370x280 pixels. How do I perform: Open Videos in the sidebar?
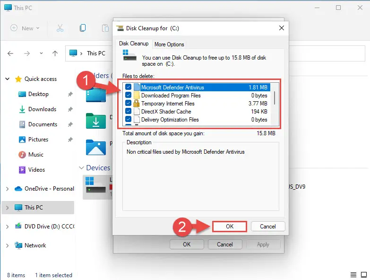[x=36, y=169]
